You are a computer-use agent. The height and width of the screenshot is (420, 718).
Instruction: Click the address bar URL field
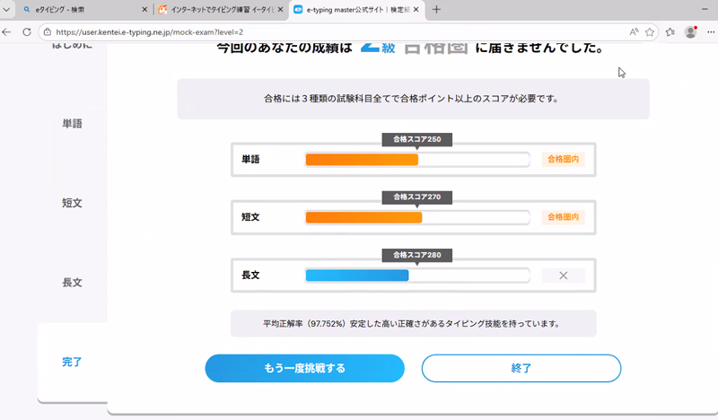314,31
